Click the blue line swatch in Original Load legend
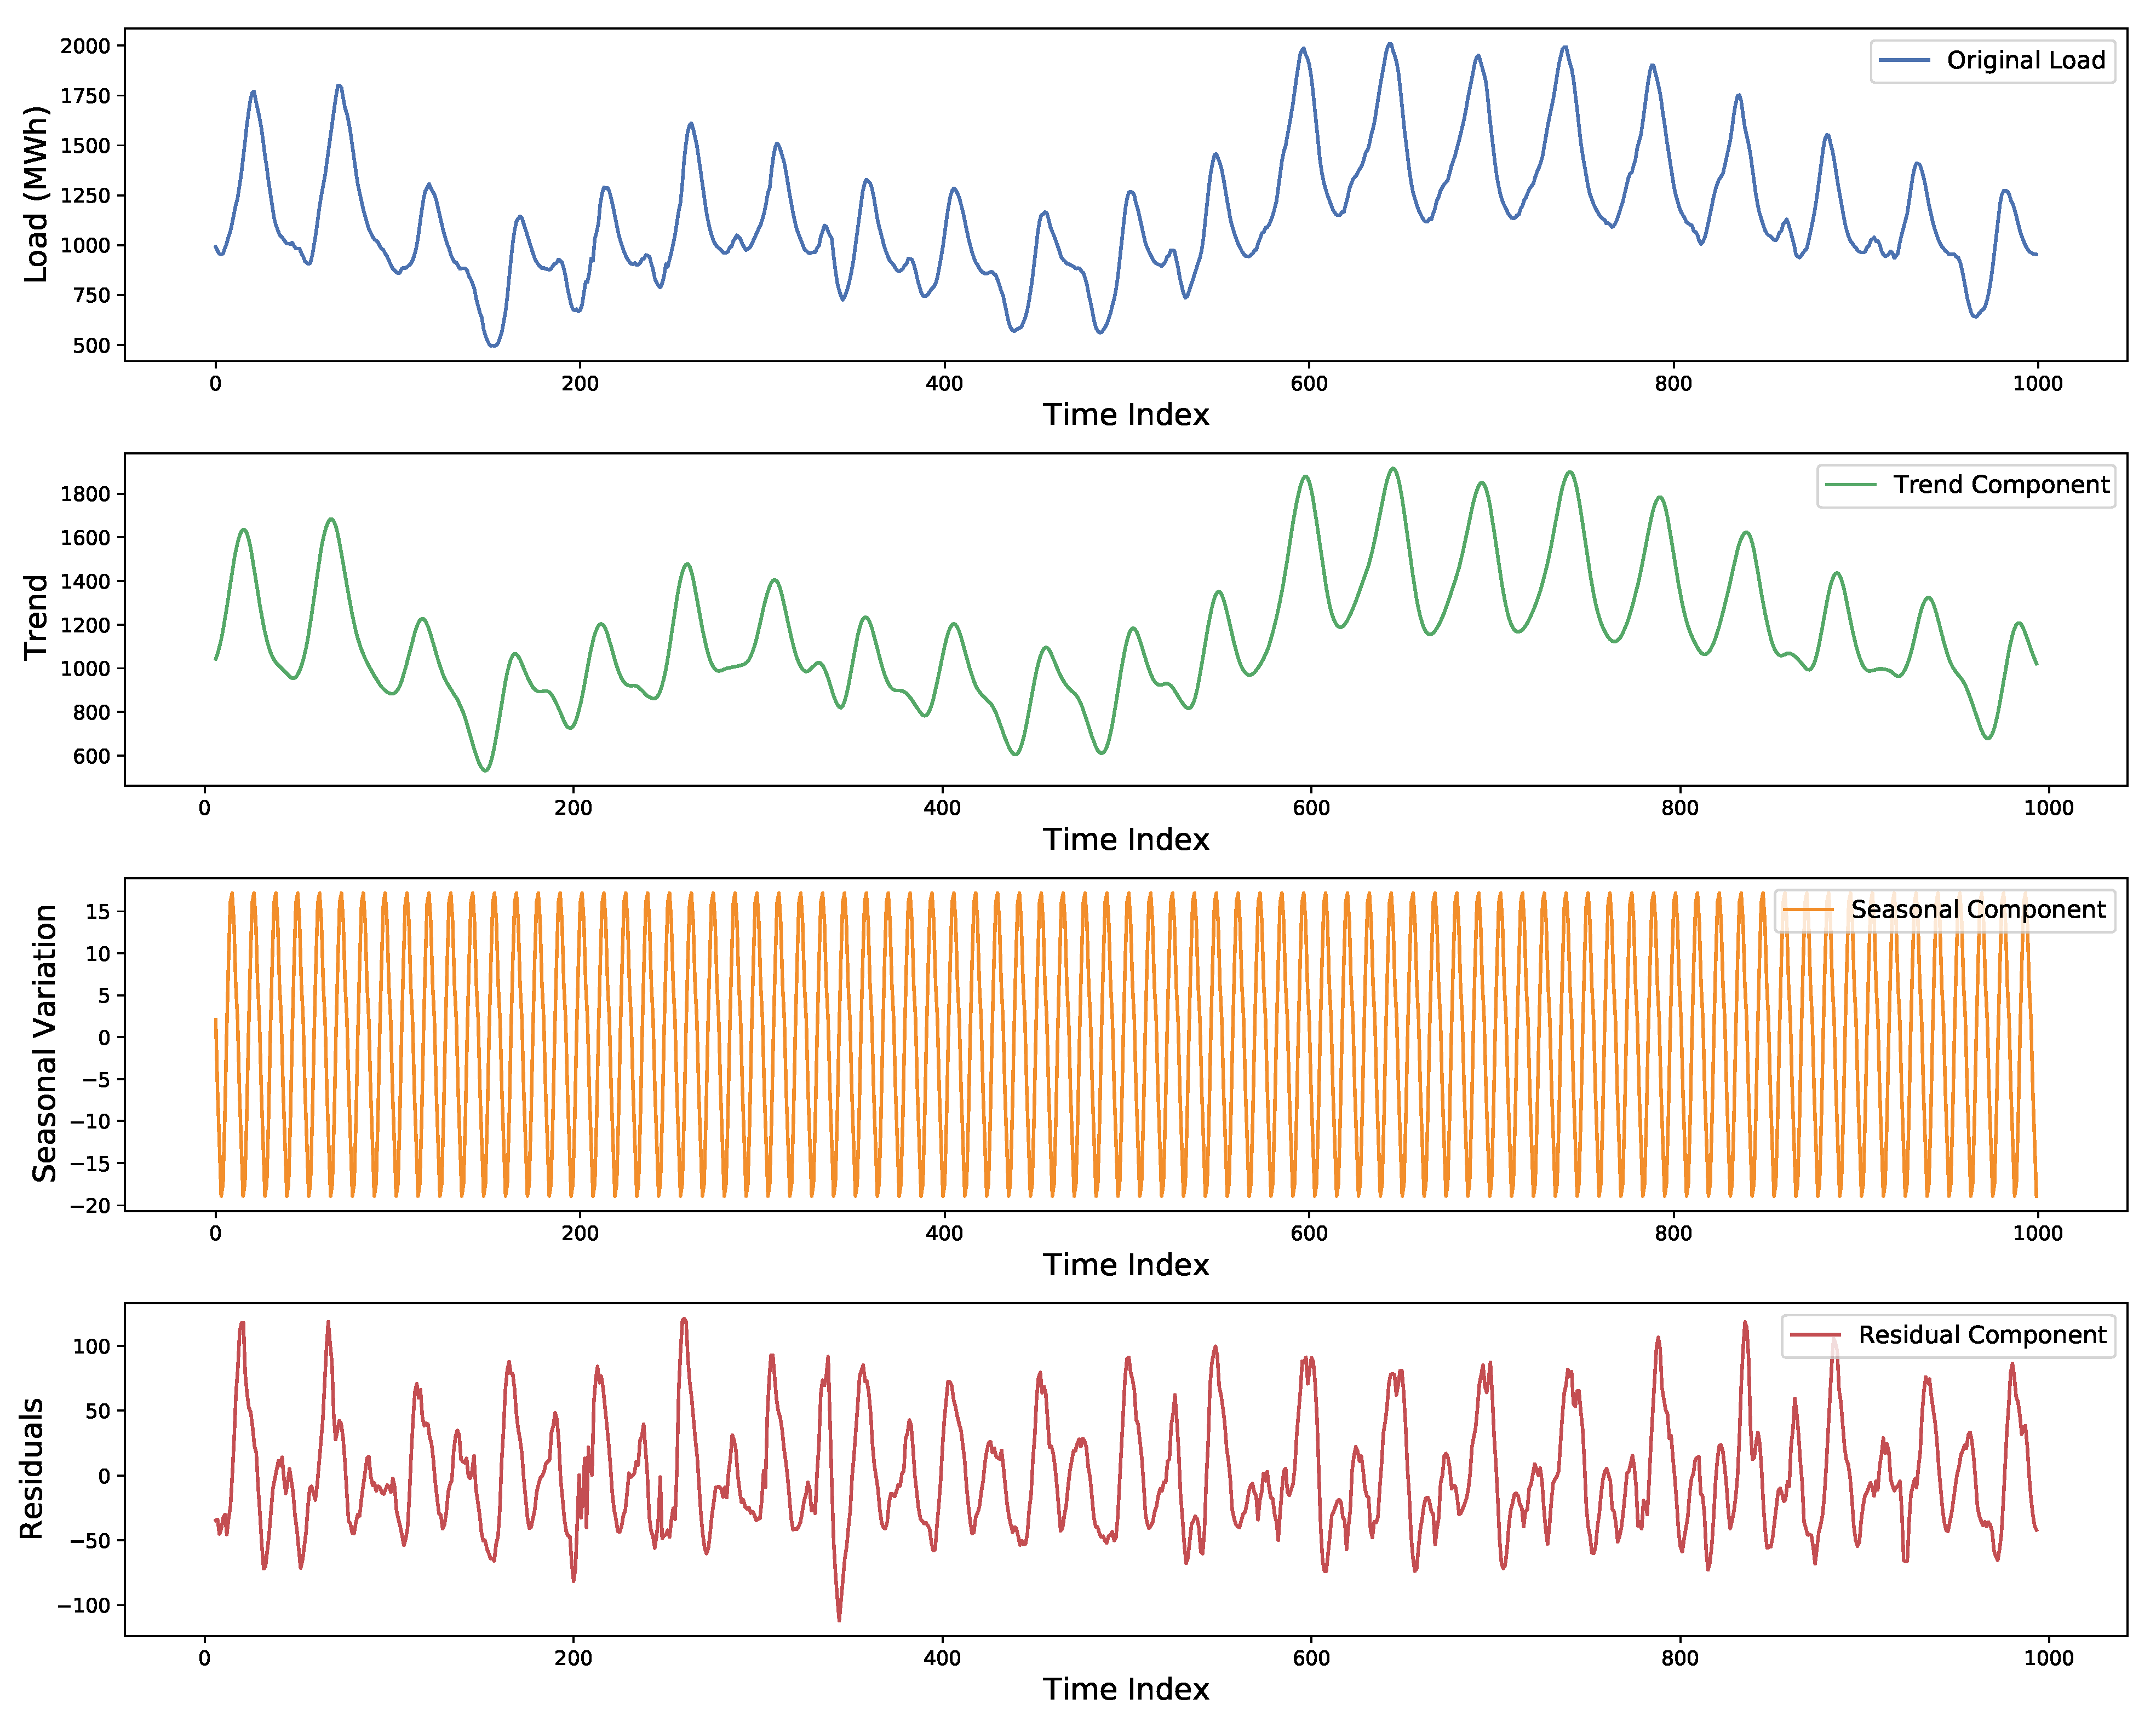This screenshot has height=1716, width=2156. [x=1904, y=61]
